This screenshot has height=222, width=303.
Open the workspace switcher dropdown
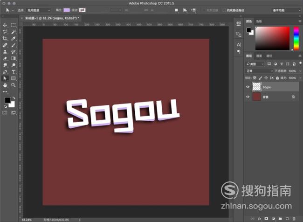(286, 10)
